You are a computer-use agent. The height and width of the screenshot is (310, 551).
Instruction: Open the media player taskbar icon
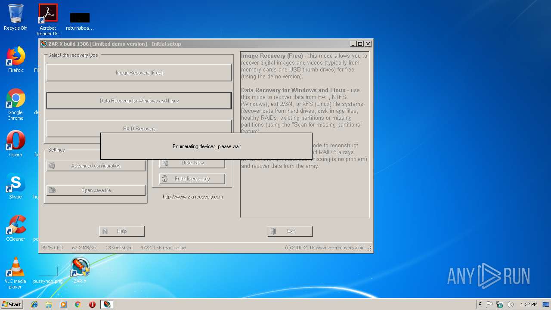click(63, 304)
